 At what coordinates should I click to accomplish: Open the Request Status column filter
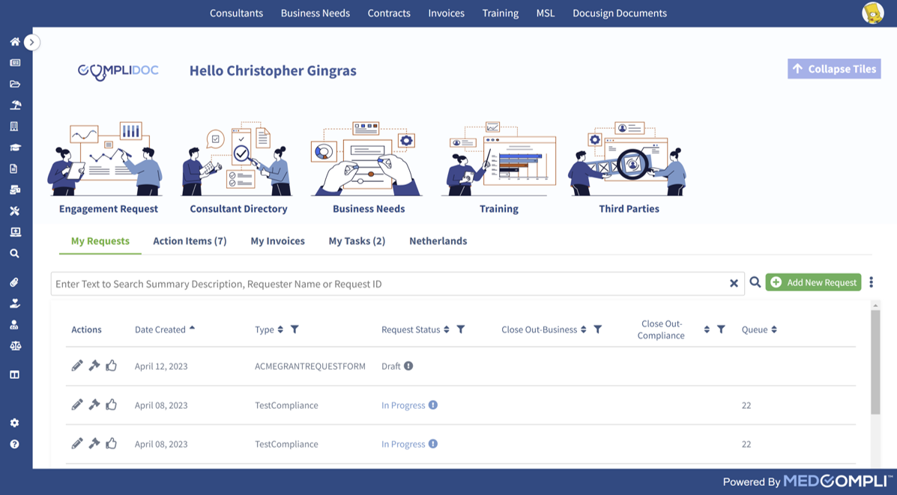pos(461,330)
